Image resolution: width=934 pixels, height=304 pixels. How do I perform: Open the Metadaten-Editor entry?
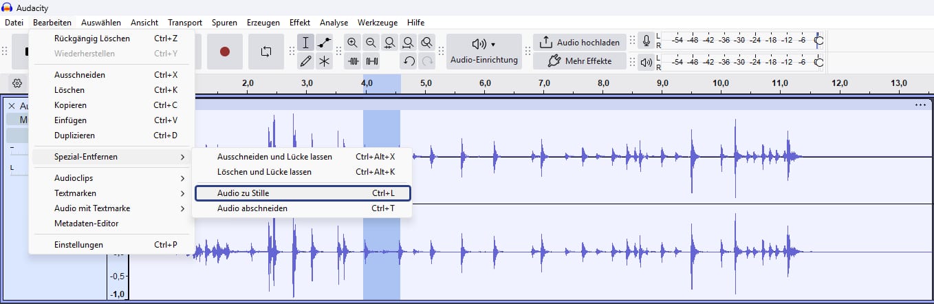pyautogui.click(x=111, y=224)
